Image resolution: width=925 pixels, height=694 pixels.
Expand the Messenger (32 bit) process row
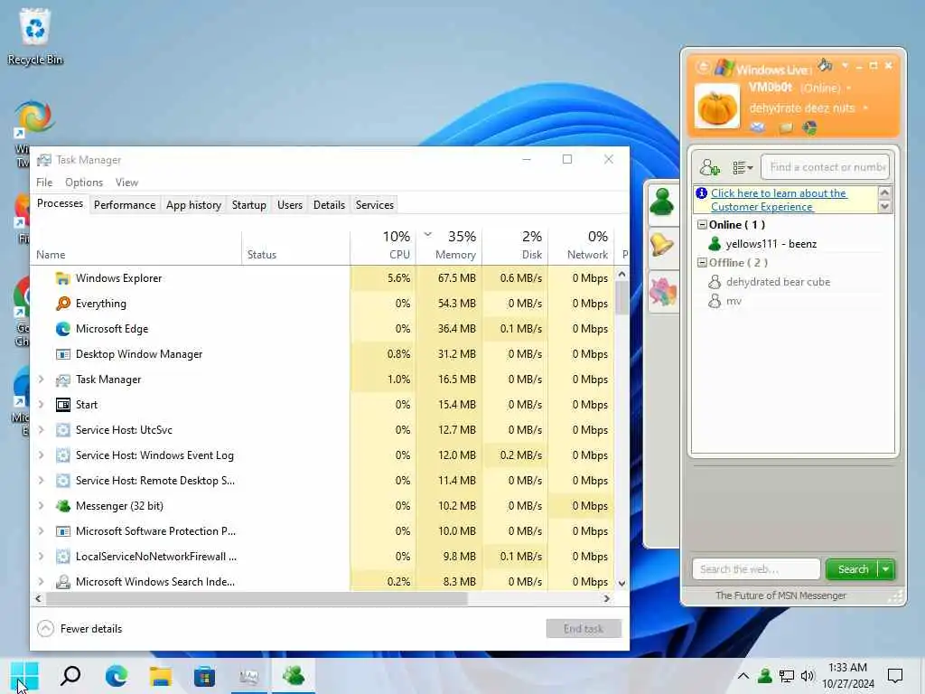click(x=42, y=506)
